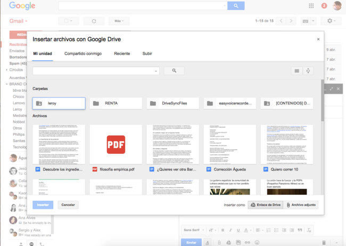
Task: Switch to the Subir tab
Action: point(147,53)
